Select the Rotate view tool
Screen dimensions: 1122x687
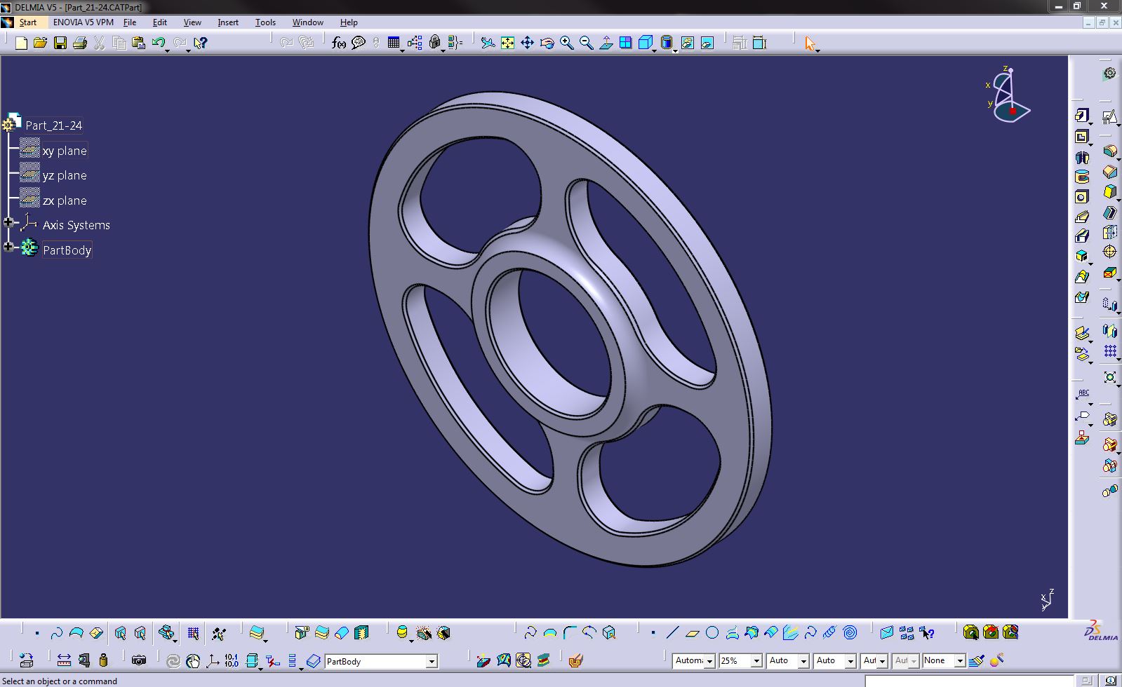[547, 43]
